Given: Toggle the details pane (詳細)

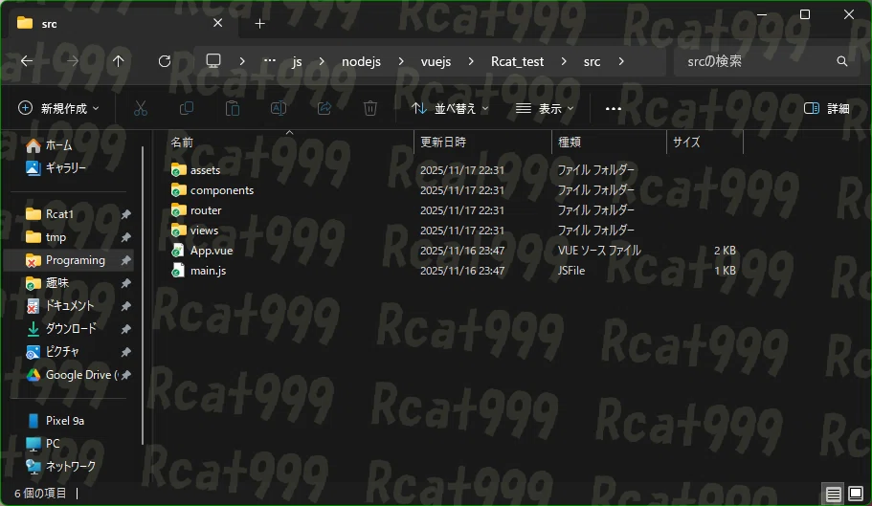Looking at the screenshot, I should pyautogui.click(x=827, y=108).
